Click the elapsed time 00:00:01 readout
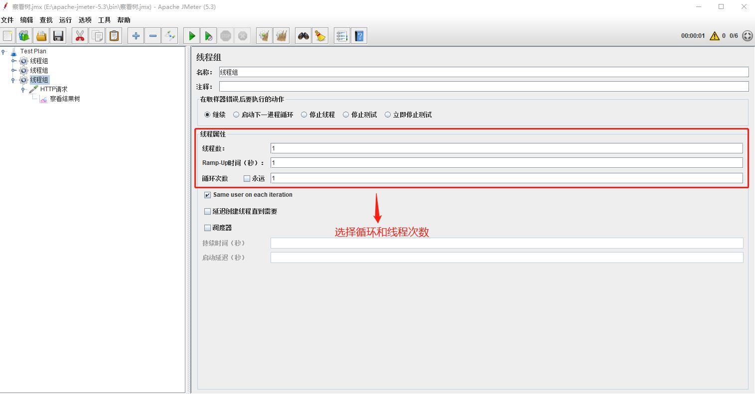The height and width of the screenshot is (394, 755). [693, 36]
